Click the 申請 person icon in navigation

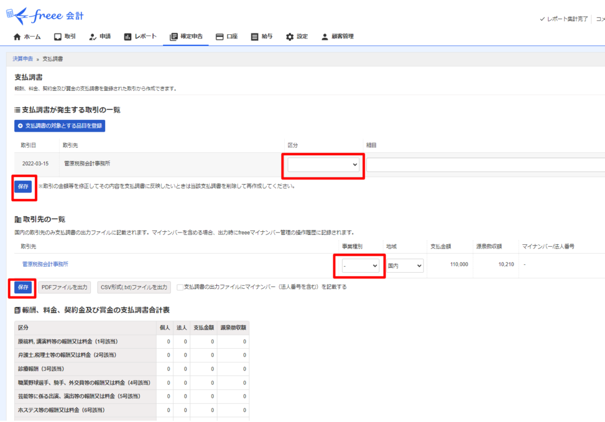[x=93, y=37]
